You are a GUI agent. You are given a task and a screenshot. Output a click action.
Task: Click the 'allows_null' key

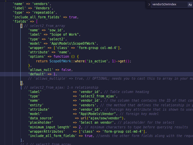point(41,70)
